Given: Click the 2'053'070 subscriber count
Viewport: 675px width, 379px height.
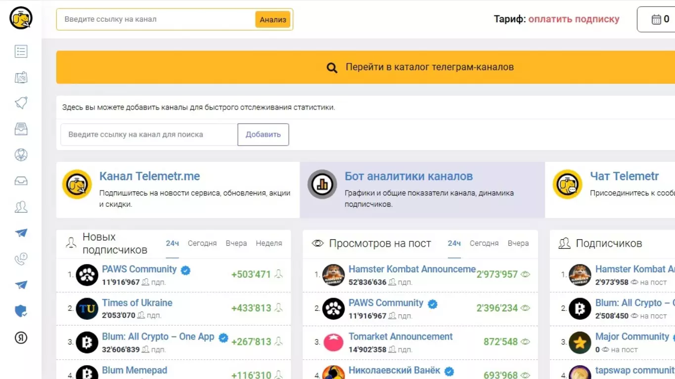Looking at the screenshot, I should point(119,315).
